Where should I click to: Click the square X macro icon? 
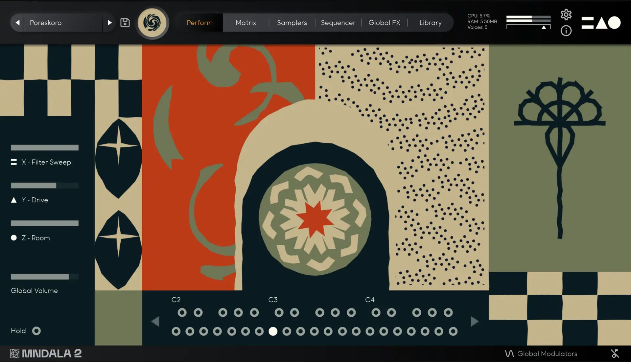click(x=14, y=162)
